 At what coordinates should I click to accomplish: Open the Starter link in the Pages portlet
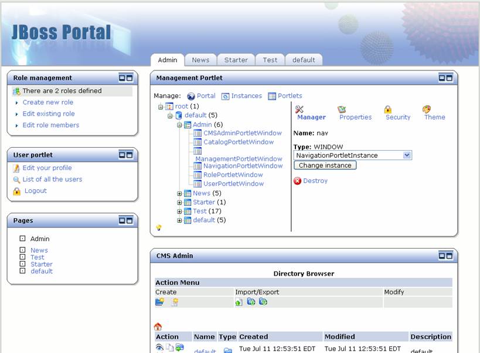click(42, 264)
